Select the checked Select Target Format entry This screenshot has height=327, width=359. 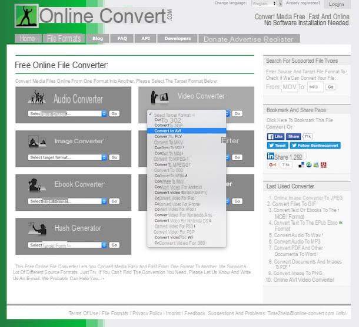click(x=187, y=115)
